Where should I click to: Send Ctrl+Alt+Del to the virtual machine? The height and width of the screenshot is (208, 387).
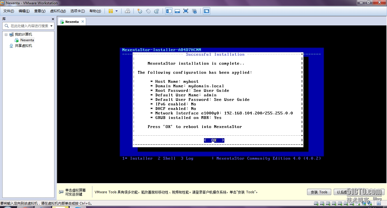click(127, 11)
